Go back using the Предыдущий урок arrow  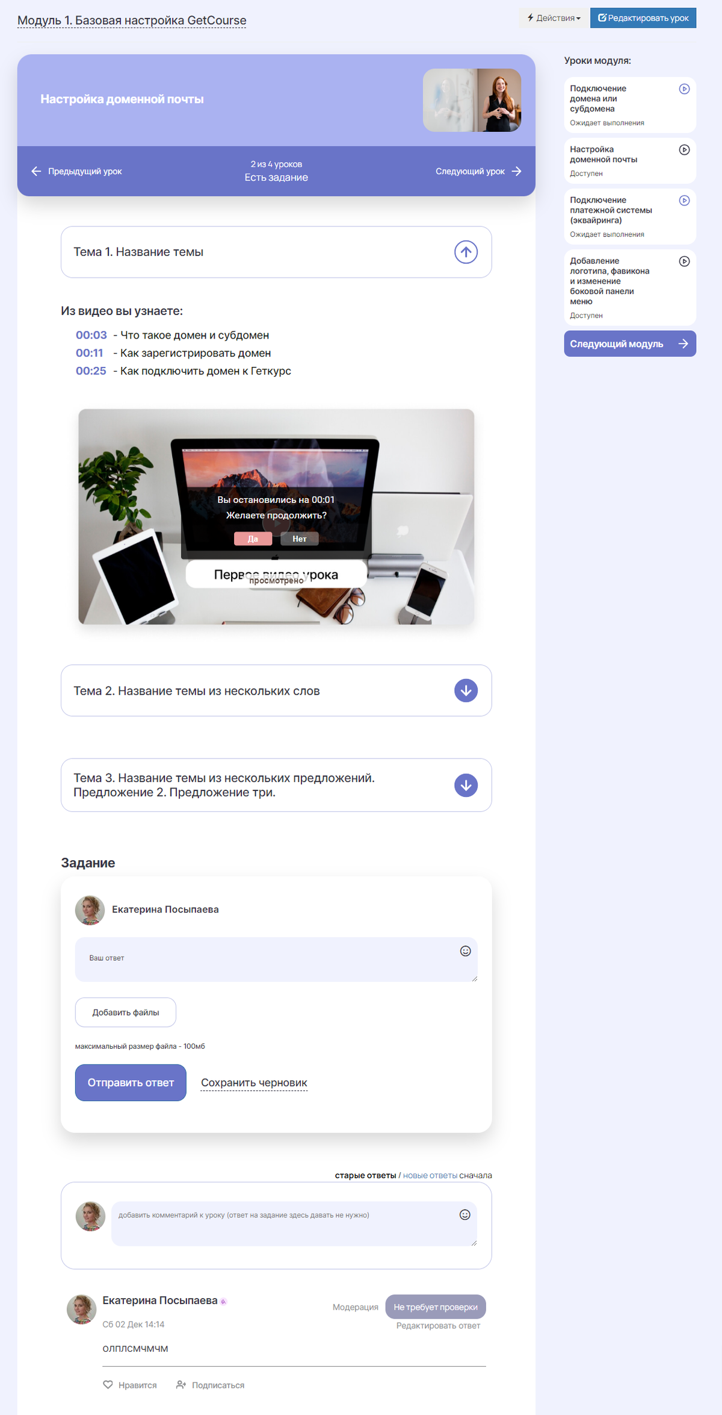pos(36,171)
